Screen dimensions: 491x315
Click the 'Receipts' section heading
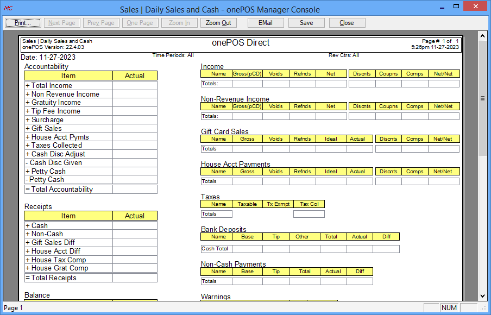pos(38,207)
